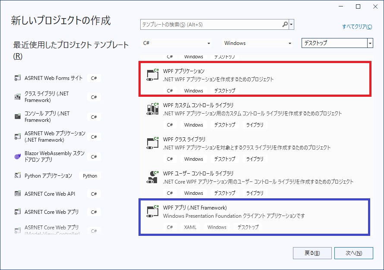Click the 次へ(N) button
Image resolution: width=384 pixels, height=270 pixels.
(354, 253)
